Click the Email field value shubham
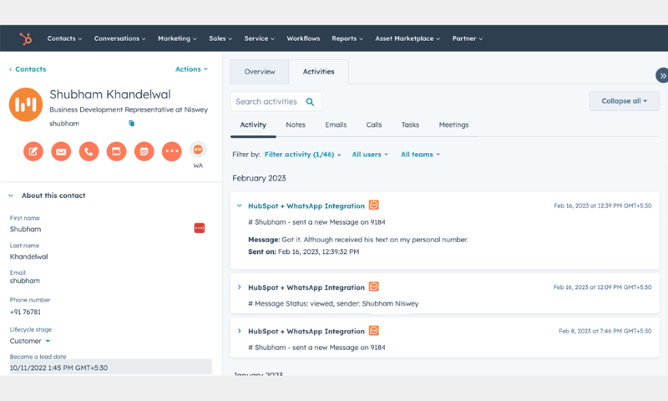The height and width of the screenshot is (401, 668). coord(25,281)
